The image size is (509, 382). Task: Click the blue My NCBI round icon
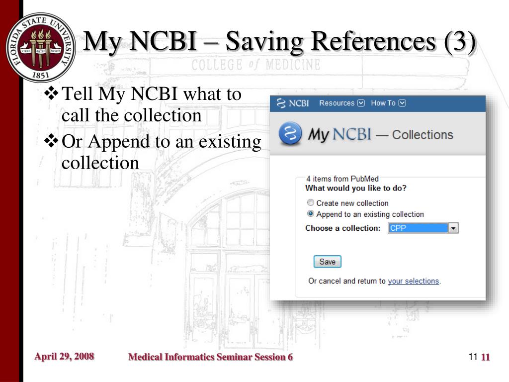[290, 133]
